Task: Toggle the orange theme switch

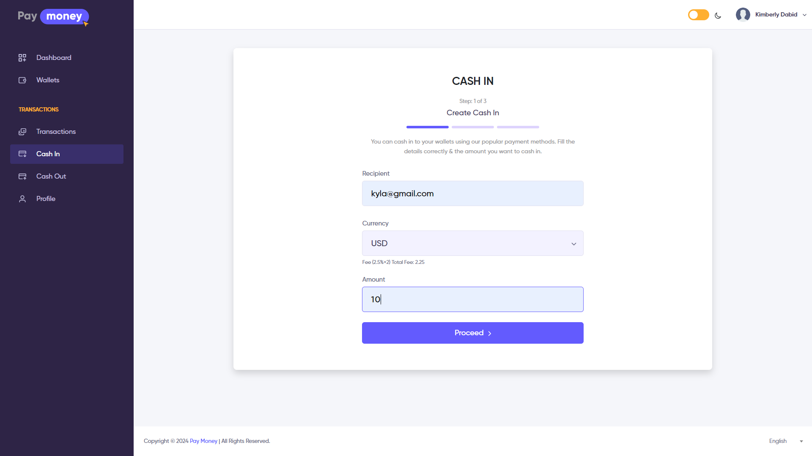Action: [698, 15]
